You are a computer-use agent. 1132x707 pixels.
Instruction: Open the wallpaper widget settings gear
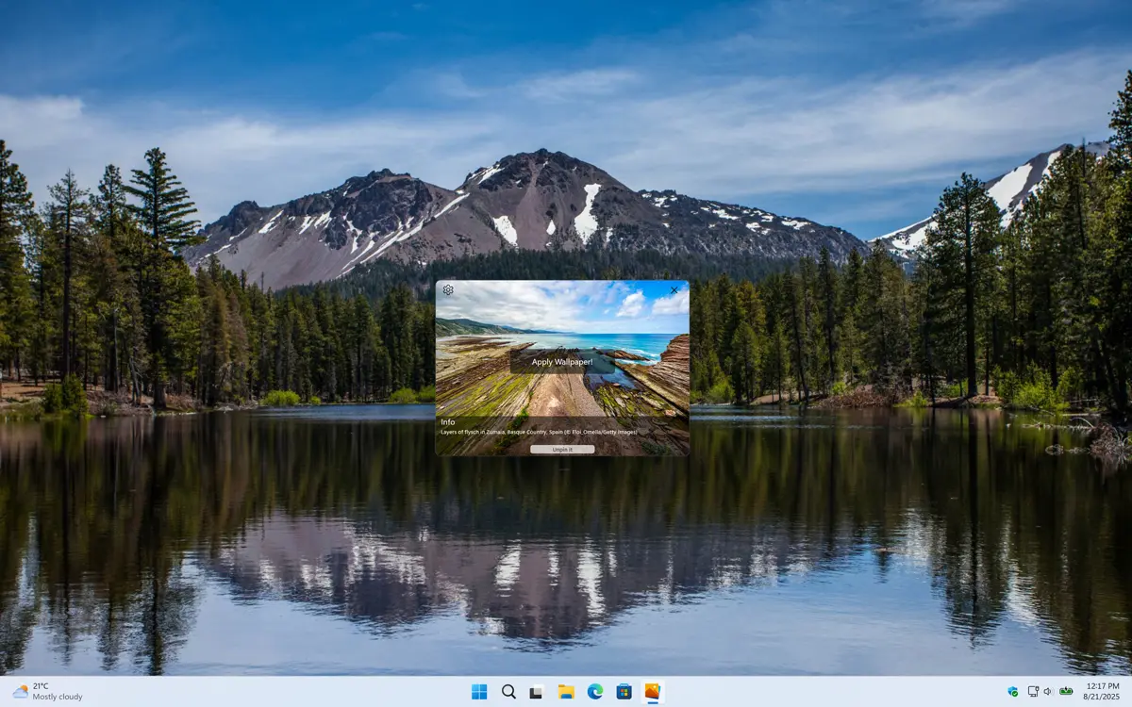(448, 289)
